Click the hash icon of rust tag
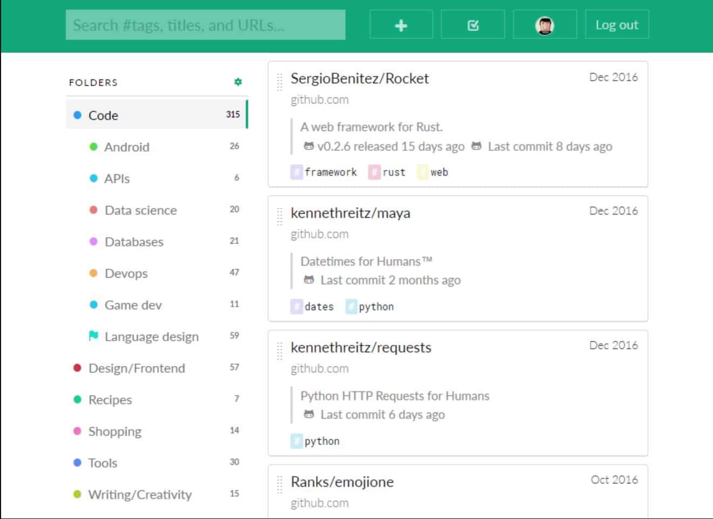 [x=374, y=172]
